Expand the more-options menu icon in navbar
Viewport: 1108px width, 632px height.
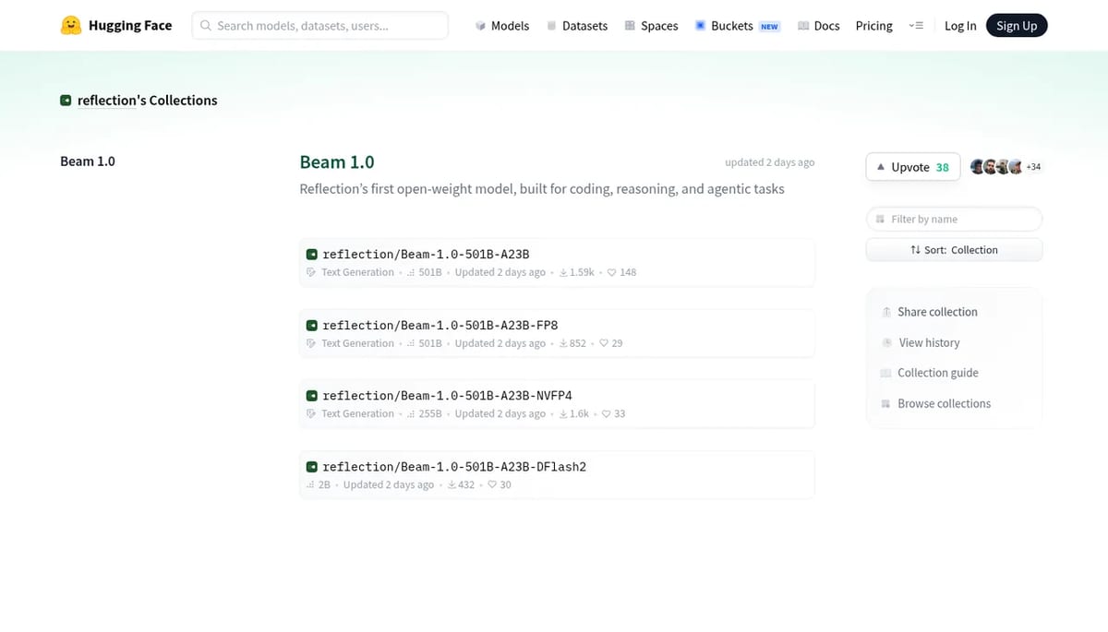point(916,26)
